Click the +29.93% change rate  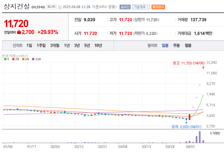tap(48, 32)
